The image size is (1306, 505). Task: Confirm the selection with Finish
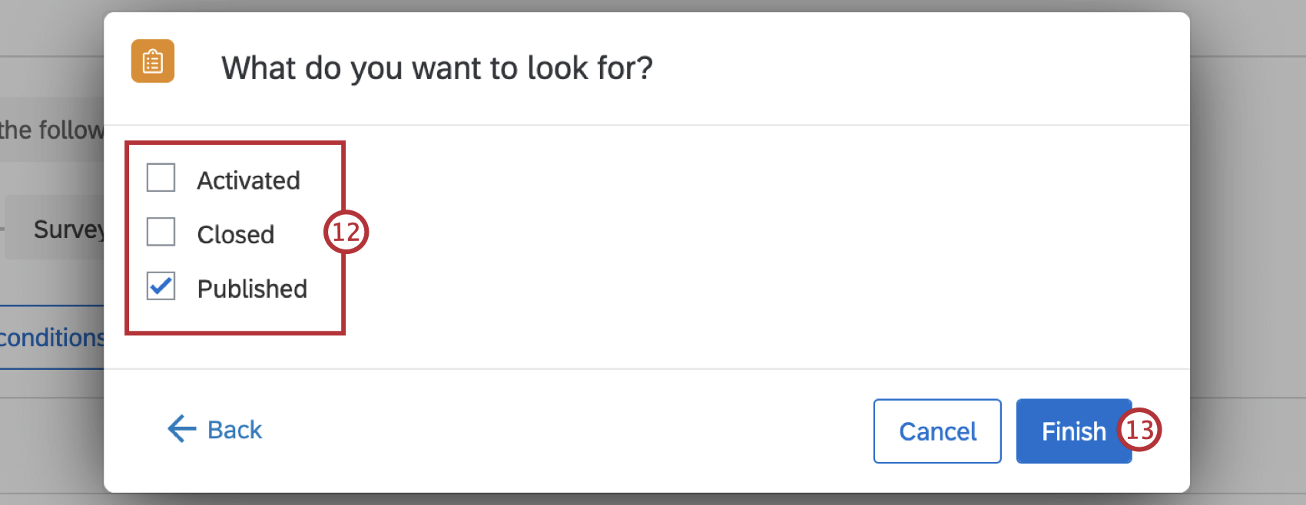click(1073, 431)
